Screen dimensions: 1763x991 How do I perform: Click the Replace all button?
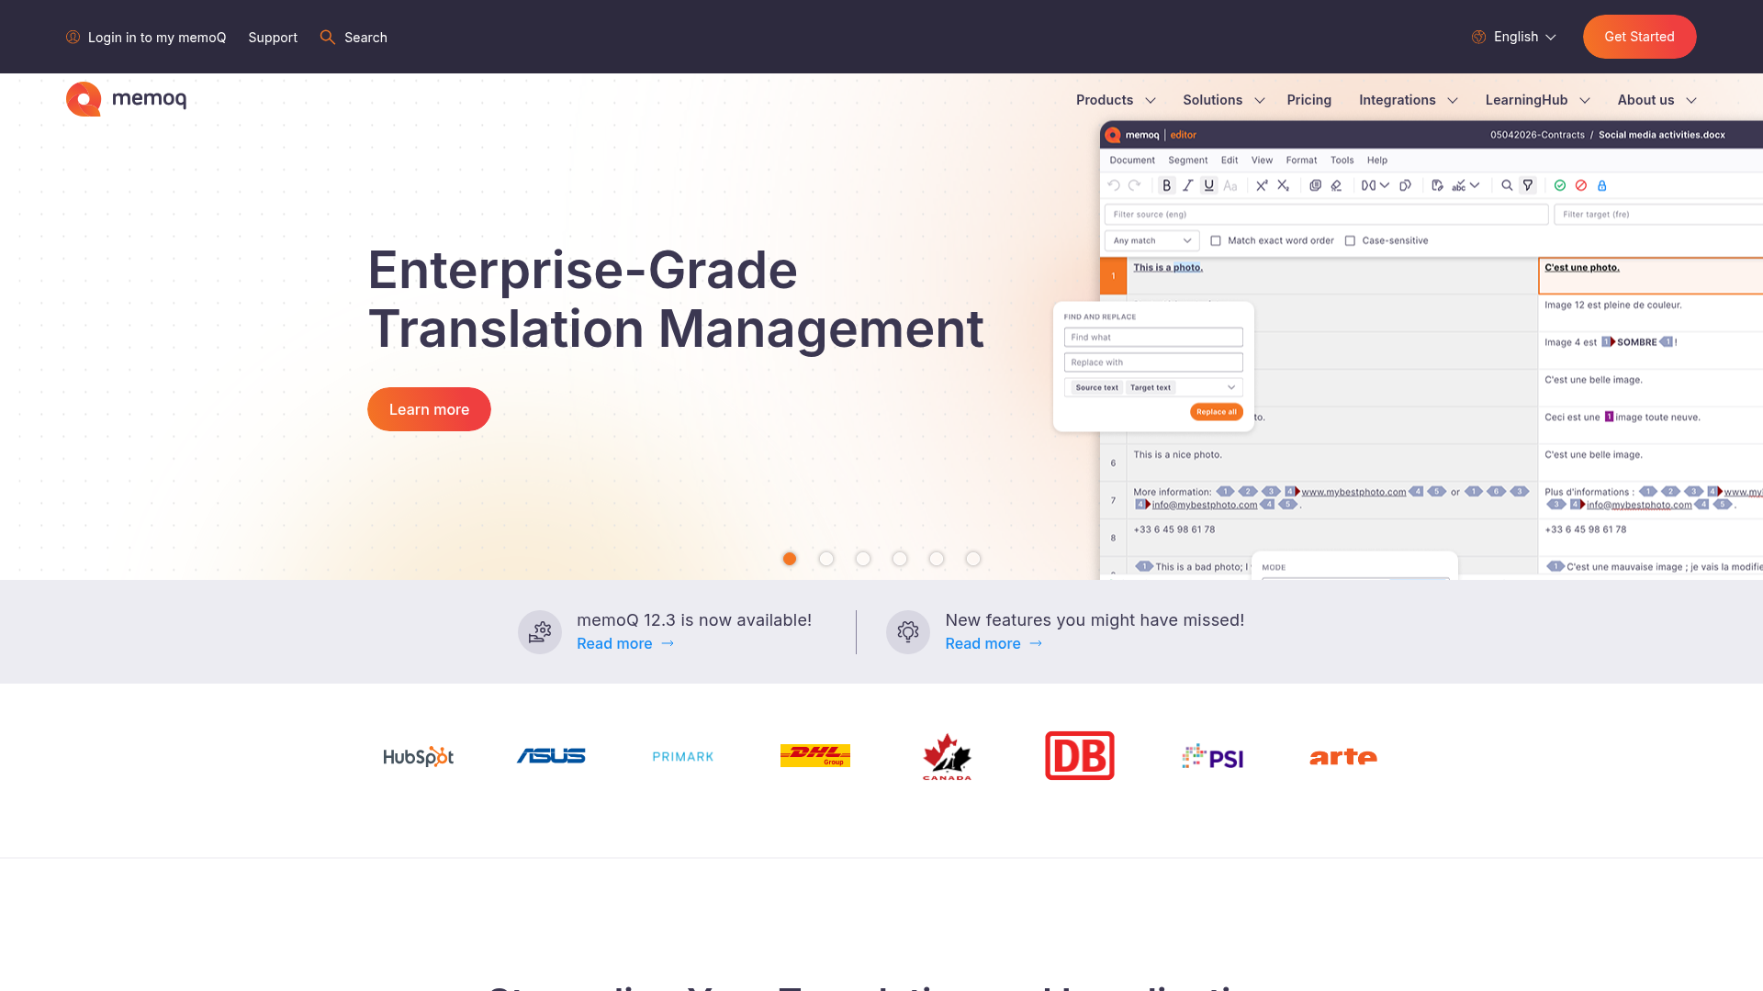1216,412
